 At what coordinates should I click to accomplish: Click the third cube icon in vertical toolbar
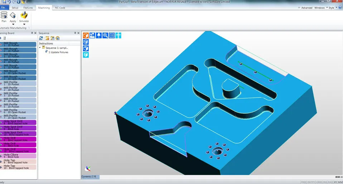[86, 48]
